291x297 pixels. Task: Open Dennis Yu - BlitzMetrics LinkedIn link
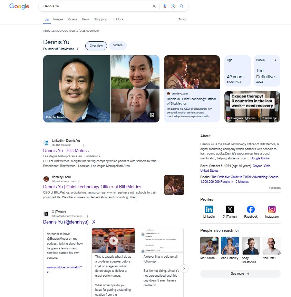[x=66, y=151]
